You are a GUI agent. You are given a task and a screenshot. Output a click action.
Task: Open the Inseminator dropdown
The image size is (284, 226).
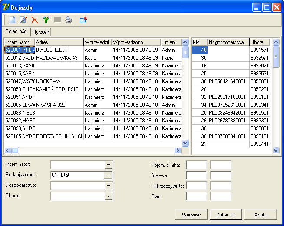tap(109, 165)
